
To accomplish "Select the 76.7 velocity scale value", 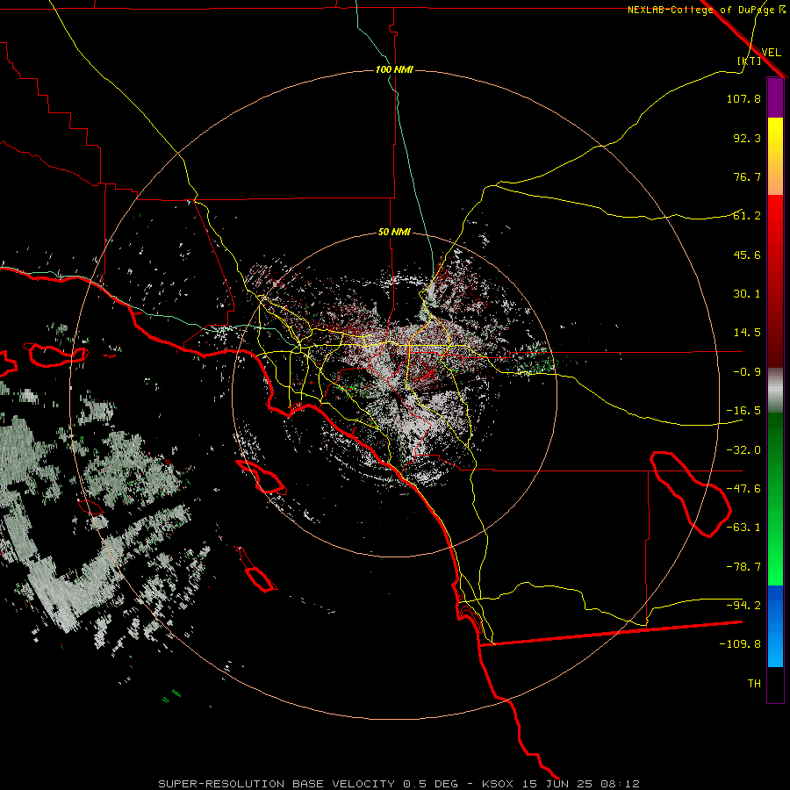I will 747,176.
